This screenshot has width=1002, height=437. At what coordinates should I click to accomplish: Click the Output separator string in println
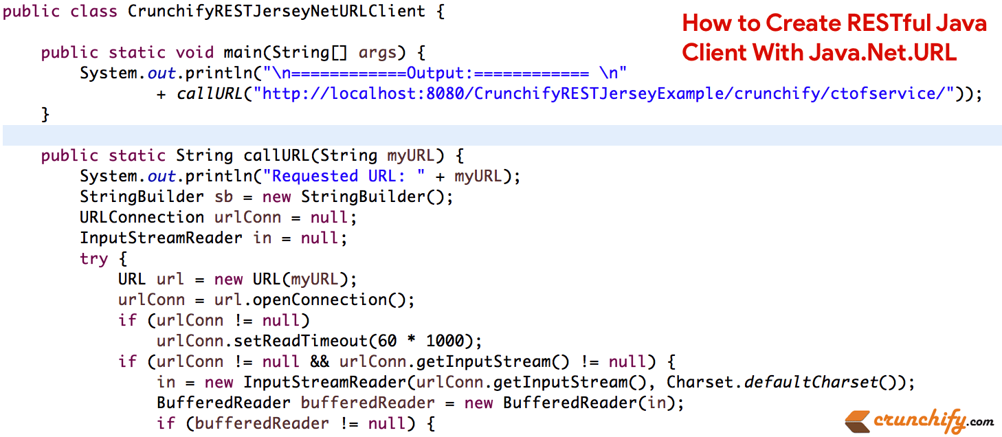(447, 73)
